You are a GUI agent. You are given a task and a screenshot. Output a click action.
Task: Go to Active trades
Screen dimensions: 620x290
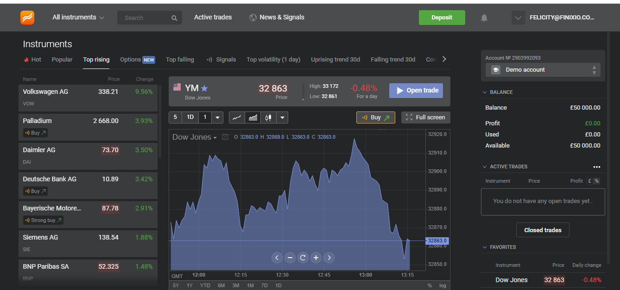pyautogui.click(x=213, y=17)
